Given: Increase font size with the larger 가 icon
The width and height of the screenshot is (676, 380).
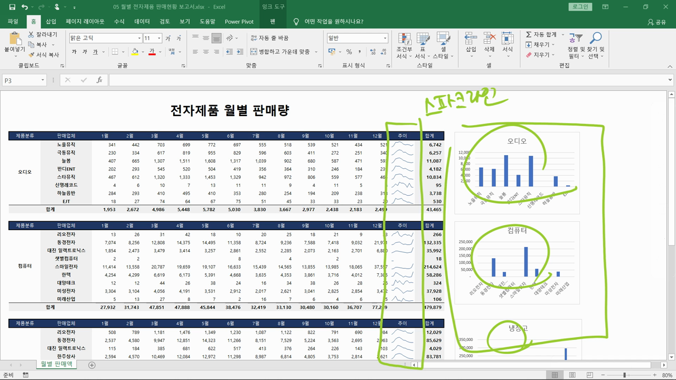Looking at the screenshot, I should click(168, 38).
